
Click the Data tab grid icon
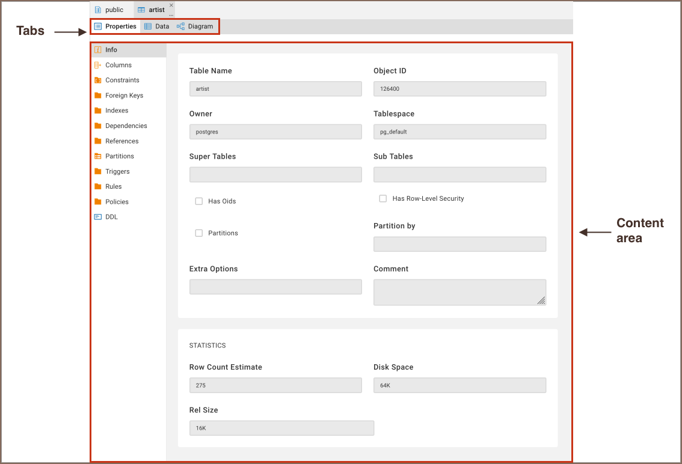[148, 26]
